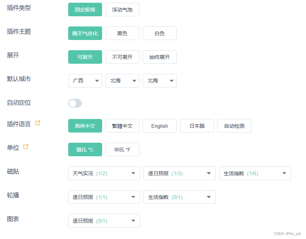
Task: Select 繁體中文 as plugin language
Action: click(122, 126)
